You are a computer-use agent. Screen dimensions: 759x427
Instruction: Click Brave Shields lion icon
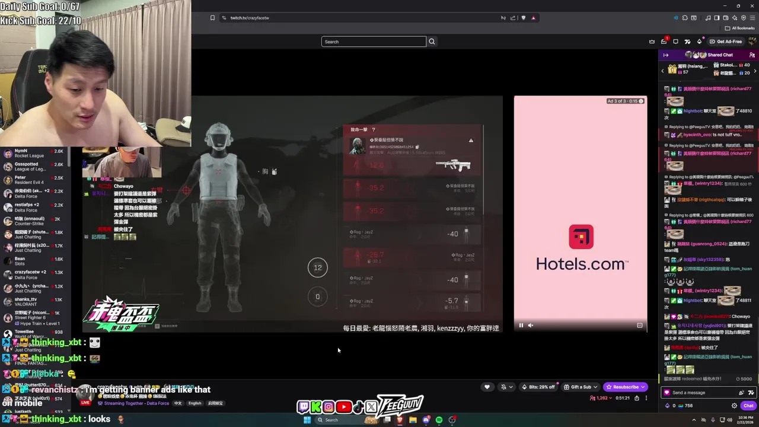tap(523, 18)
